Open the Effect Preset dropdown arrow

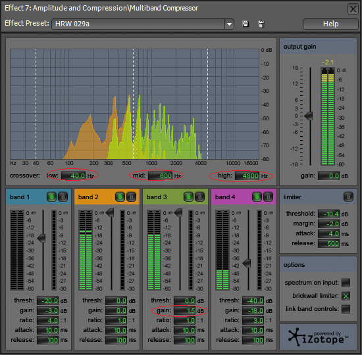[x=229, y=24]
